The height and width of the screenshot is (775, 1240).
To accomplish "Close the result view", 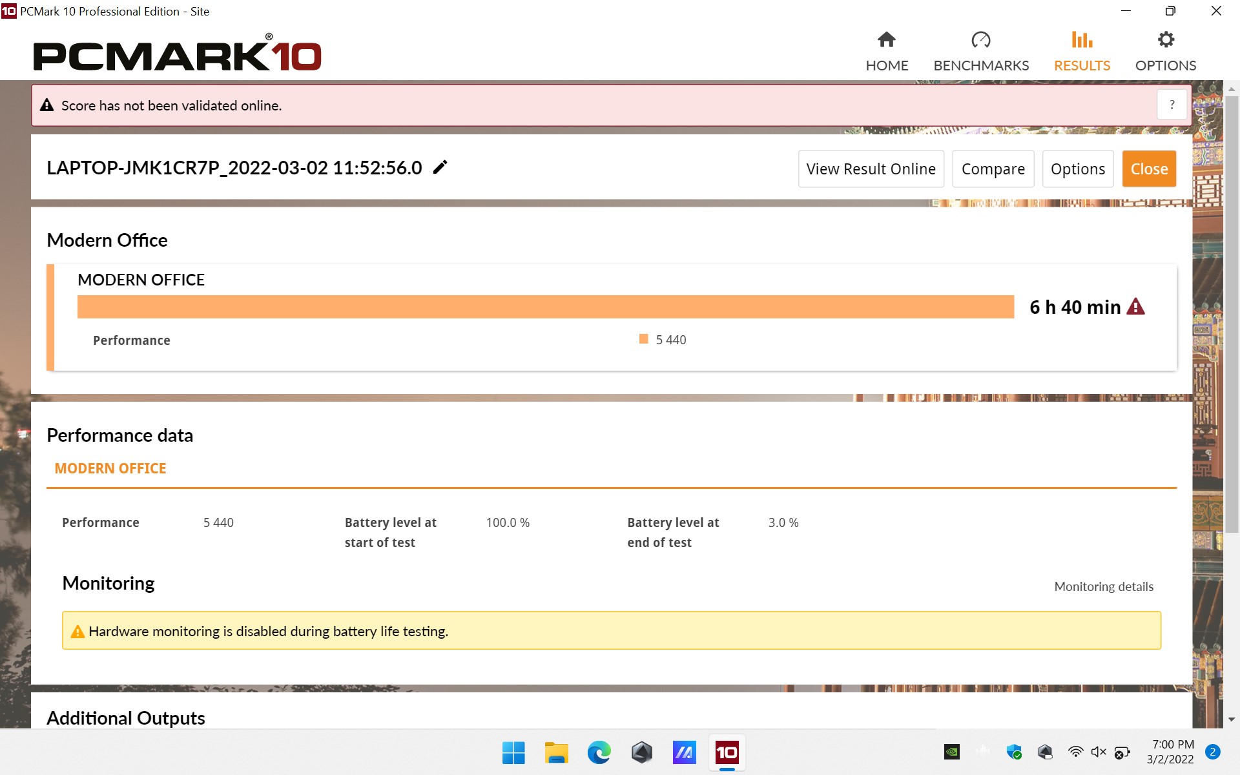I will [x=1149, y=169].
